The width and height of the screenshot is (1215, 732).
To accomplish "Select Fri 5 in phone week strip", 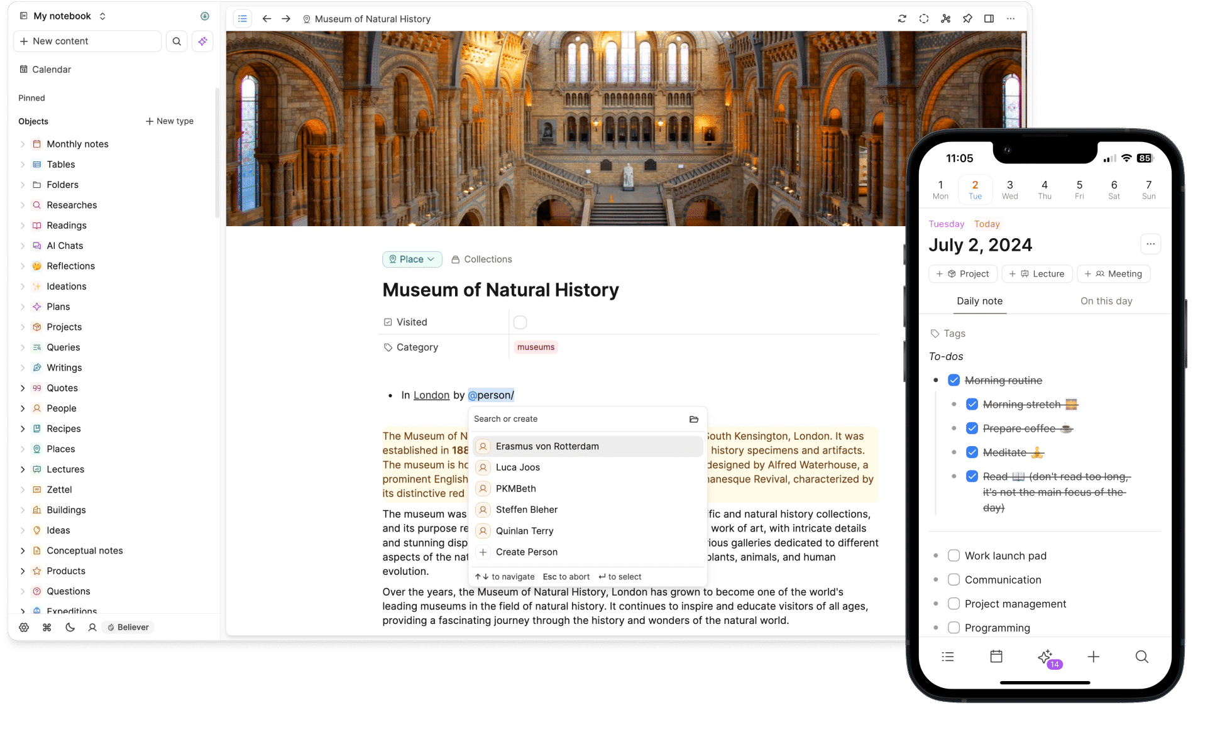I will pyautogui.click(x=1079, y=189).
